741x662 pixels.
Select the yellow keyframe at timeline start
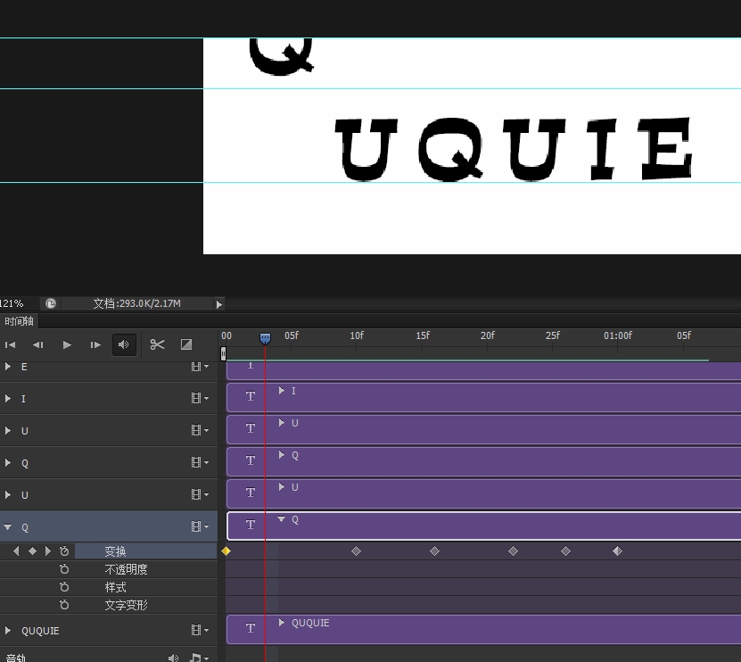click(x=226, y=551)
